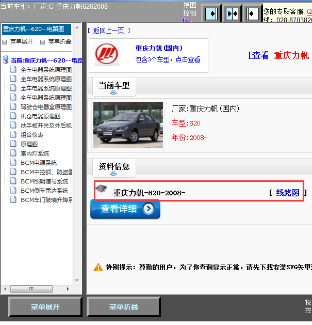The width and height of the screenshot is (312, 325).
Task: Click the document icon for 驾驶仓电器盒原理图
Action: pyautogui.click(x=13, y=106)
